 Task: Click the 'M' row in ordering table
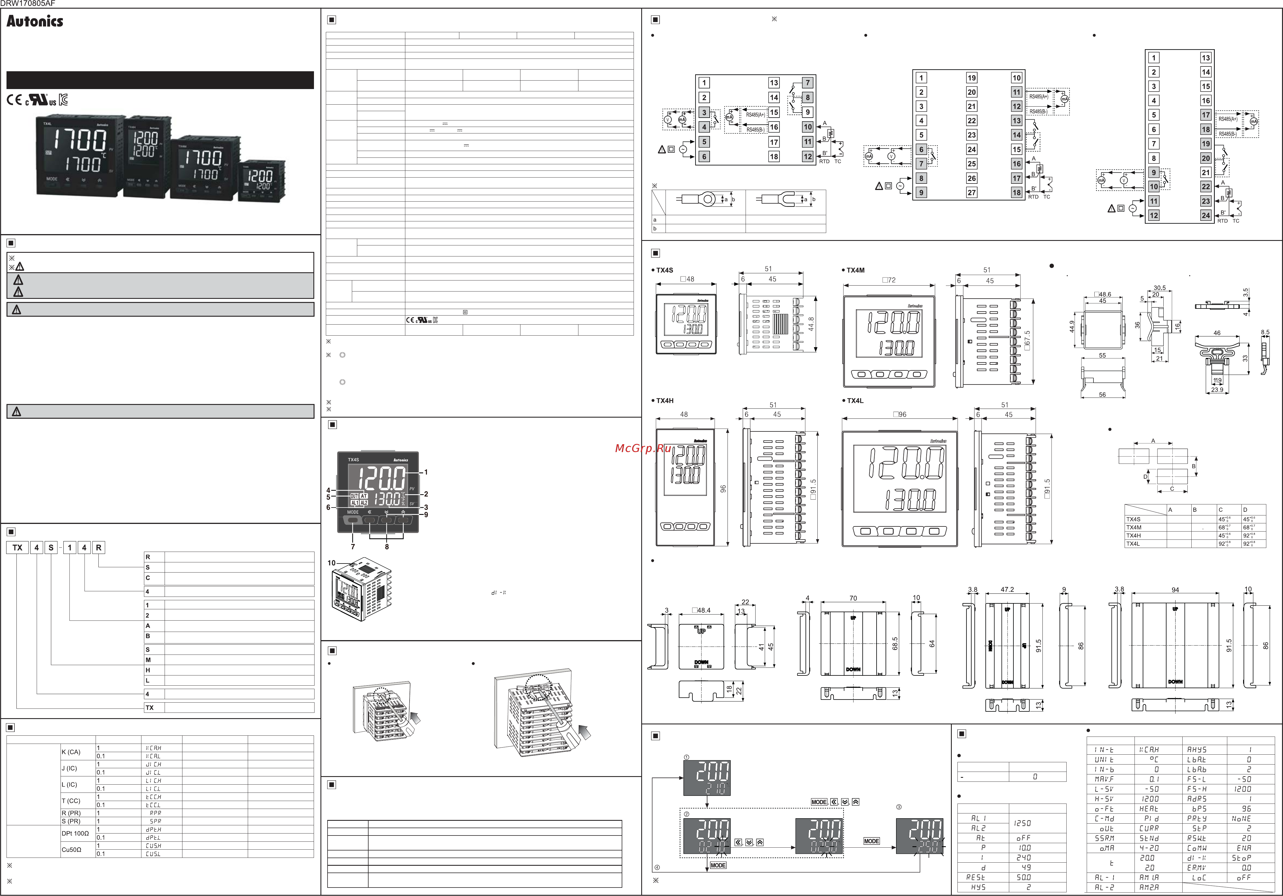pyautogui.click(x=229, y=660)
